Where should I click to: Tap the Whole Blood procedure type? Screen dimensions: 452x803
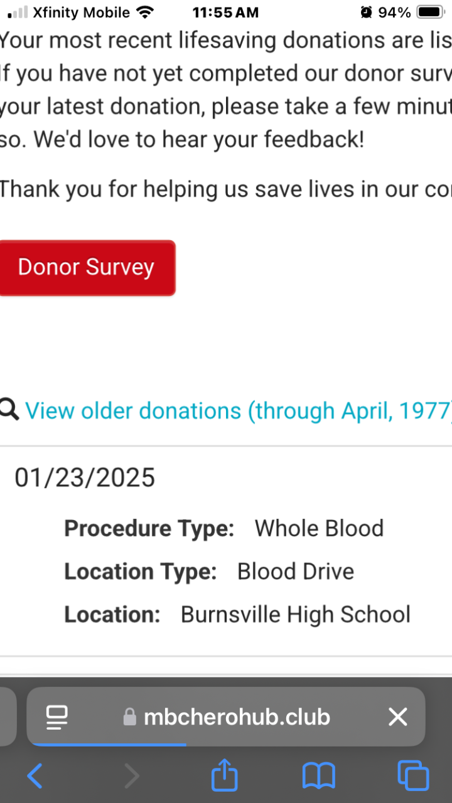(x=319, y=528)
